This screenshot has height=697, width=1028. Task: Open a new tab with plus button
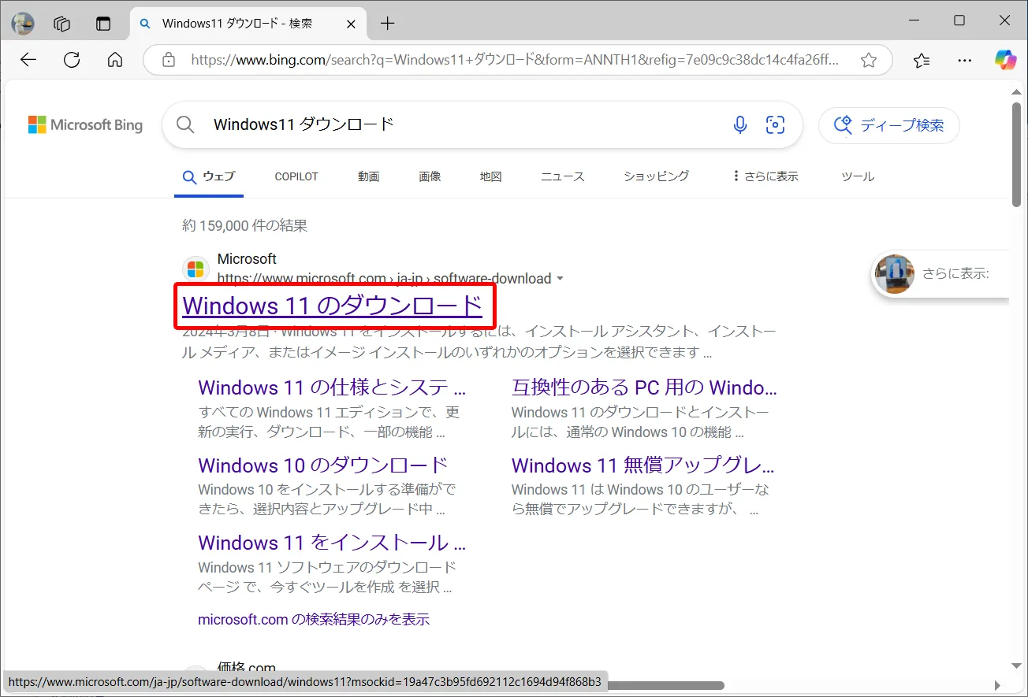pos(387,24)
